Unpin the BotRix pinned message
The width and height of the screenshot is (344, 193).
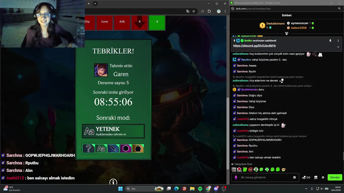pyautogui.click(x=330, y=41)
